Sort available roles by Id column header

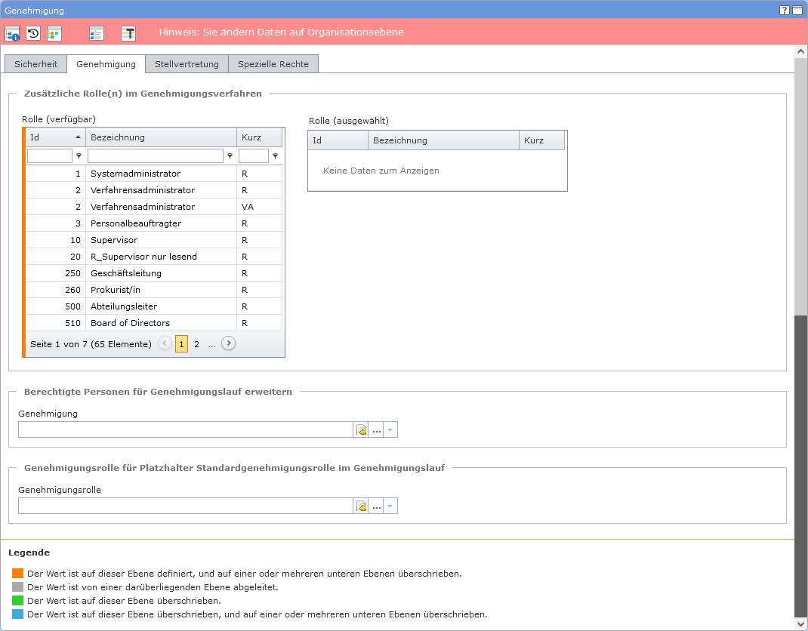tap(55, 137)
